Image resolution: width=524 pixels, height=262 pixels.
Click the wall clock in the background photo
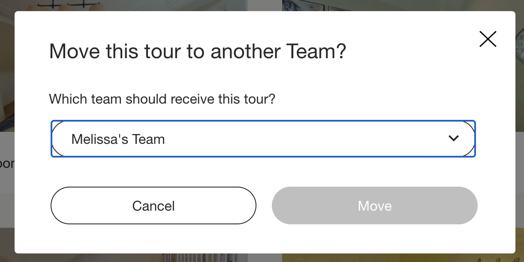[x=520, y=42]
